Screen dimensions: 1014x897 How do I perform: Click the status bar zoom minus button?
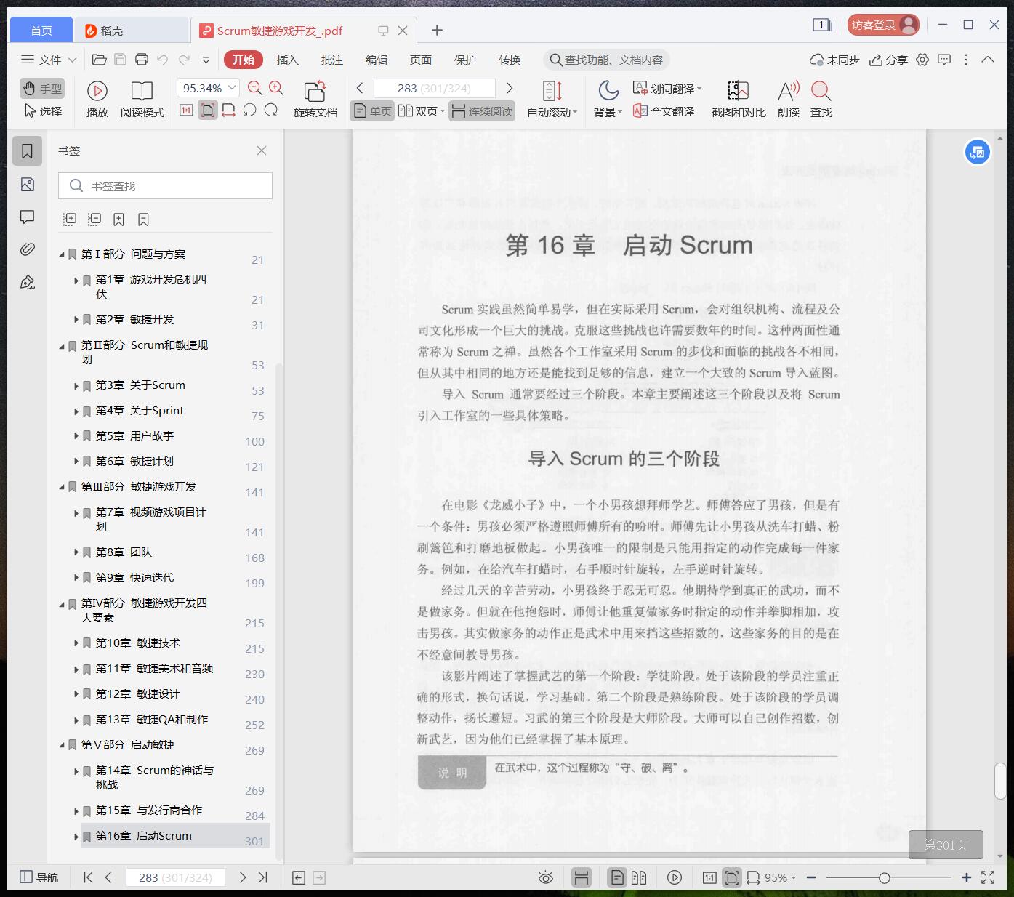tap(811, 877)
